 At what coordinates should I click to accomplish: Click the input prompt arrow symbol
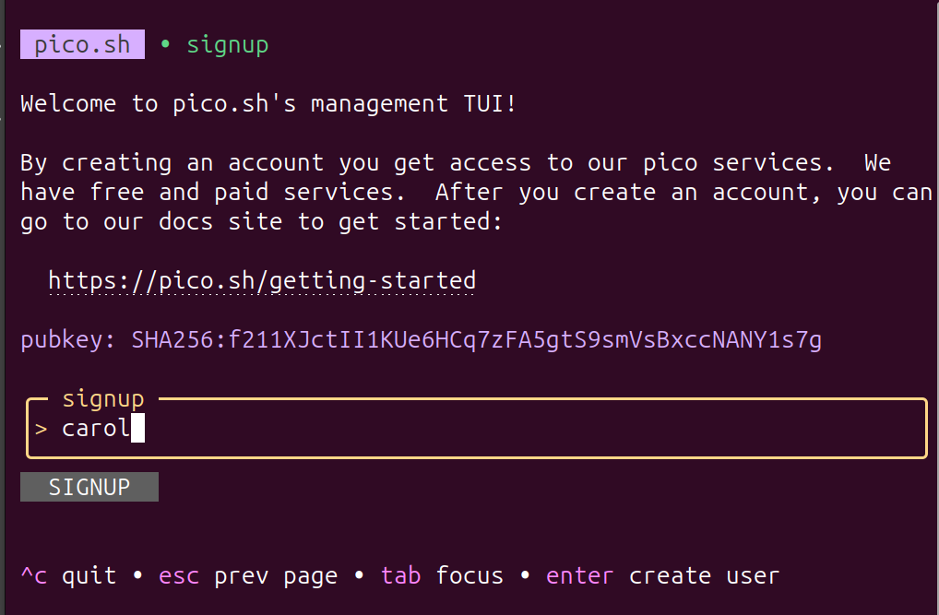click(x=41, y=428)
